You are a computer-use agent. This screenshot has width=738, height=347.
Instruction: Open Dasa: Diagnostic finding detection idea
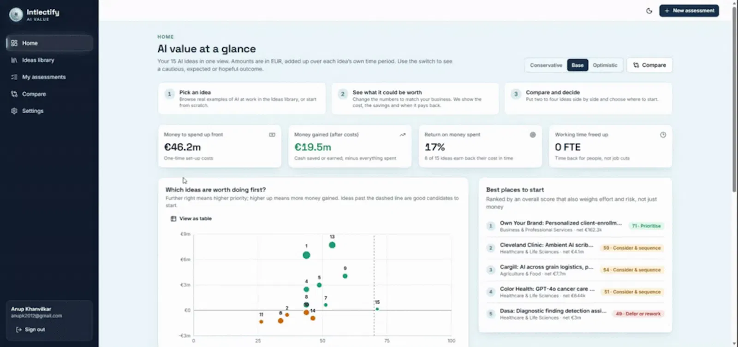coord(575,314)
